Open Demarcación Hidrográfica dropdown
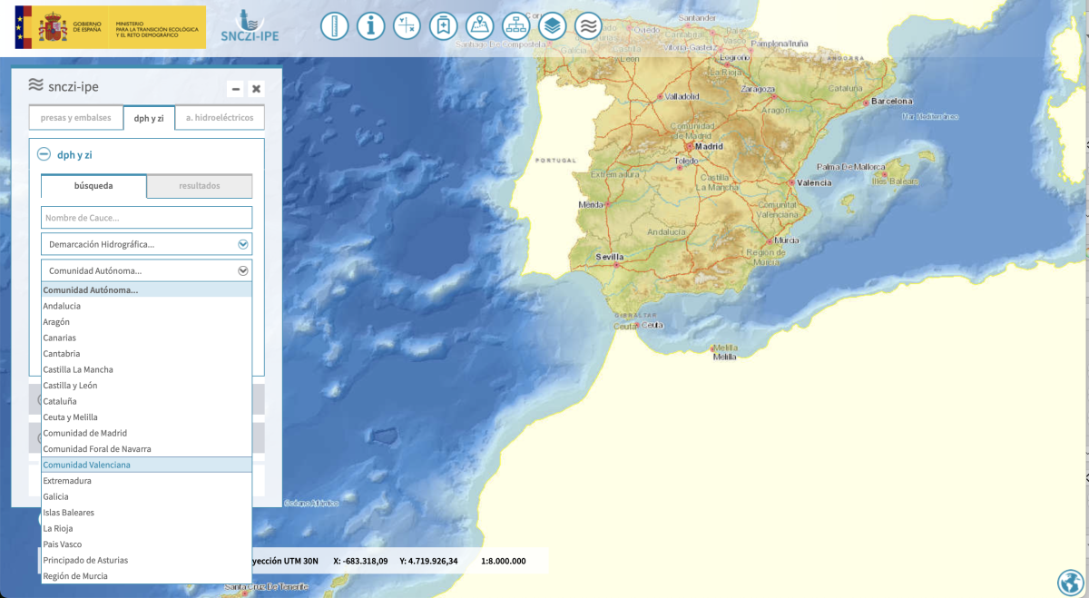Viewport: 1089px width, 598px height. [146, 244]
